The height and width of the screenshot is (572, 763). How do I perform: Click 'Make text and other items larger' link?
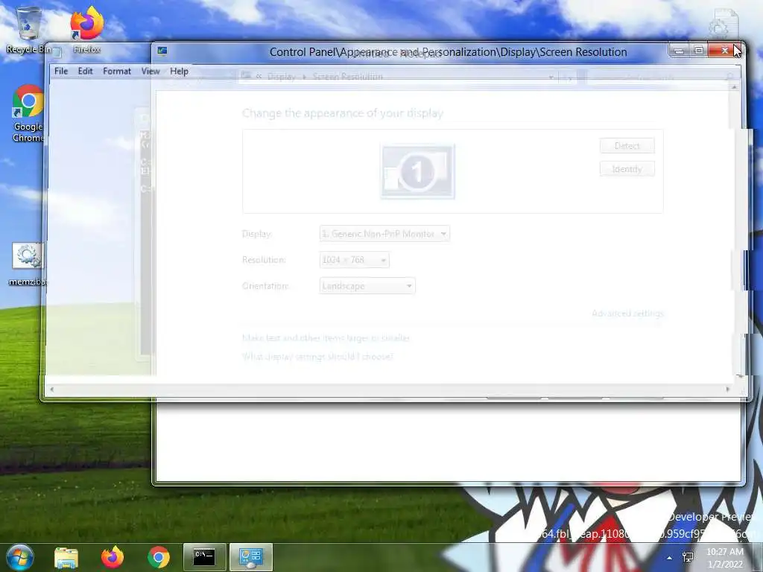[x=326, y=337]
